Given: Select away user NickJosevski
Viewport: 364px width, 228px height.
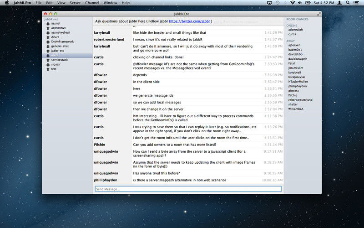Looking at the screenshot, I should [297, 77].
